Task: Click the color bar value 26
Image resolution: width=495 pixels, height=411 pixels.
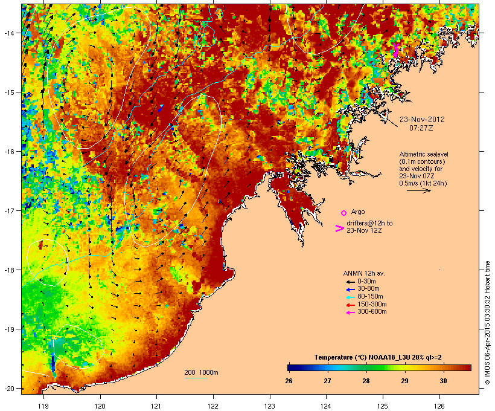Action: (289, 381)
